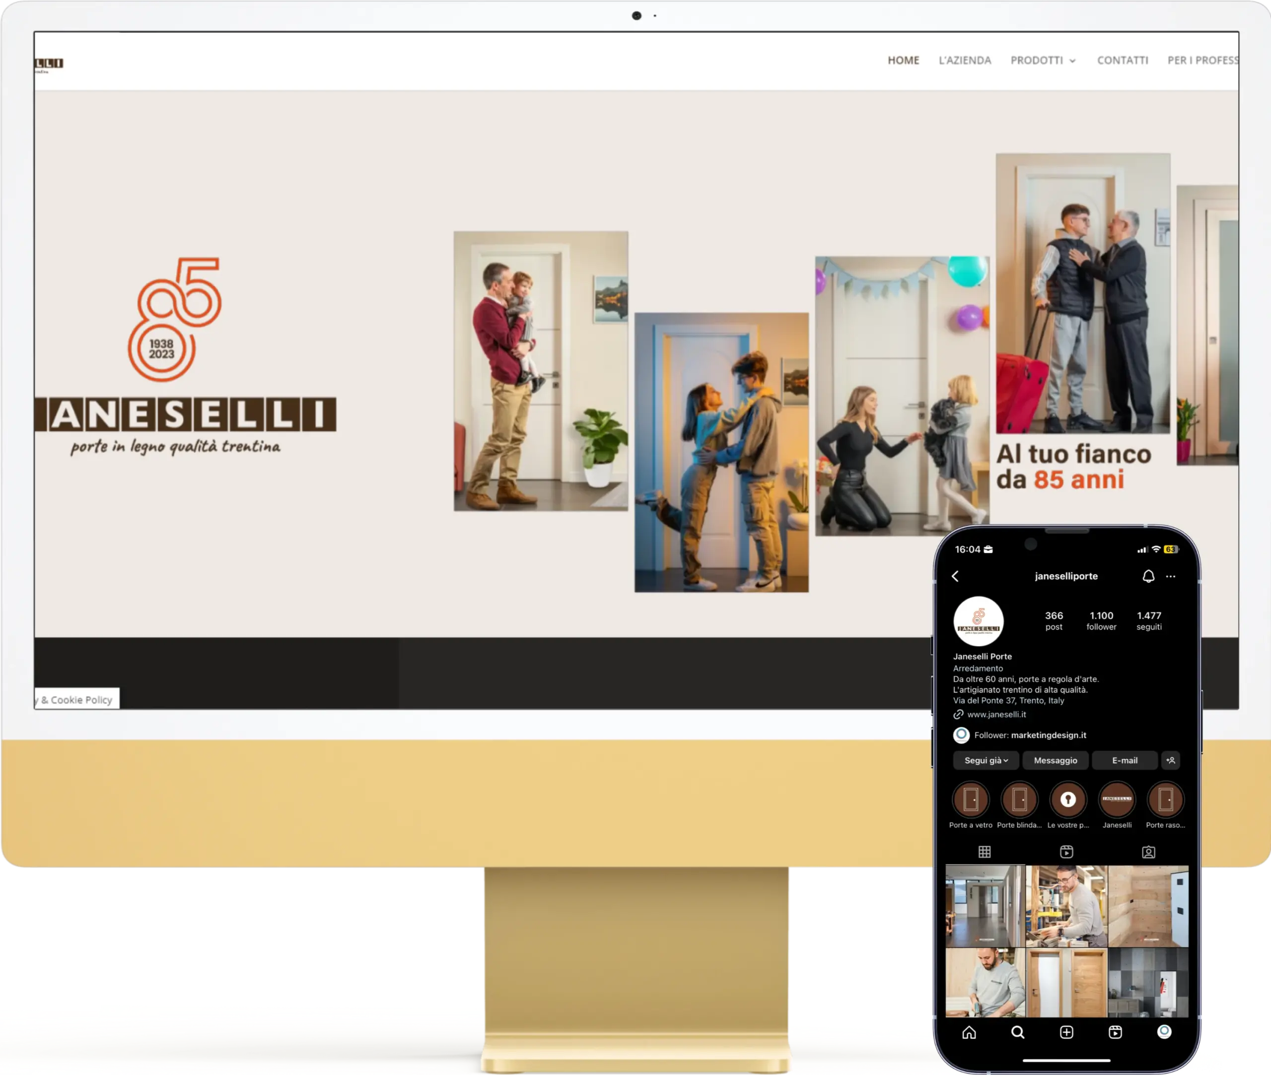Open the www.janeselli.it link
This screenshot has height=1075, width=1271.
tap(995, 714)
